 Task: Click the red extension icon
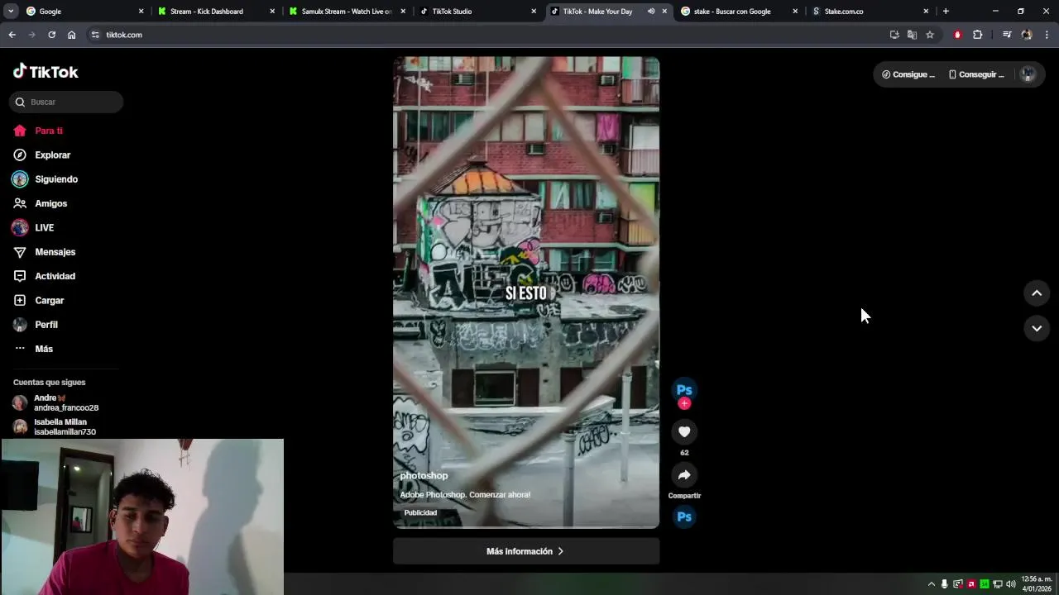click(957, 35)
